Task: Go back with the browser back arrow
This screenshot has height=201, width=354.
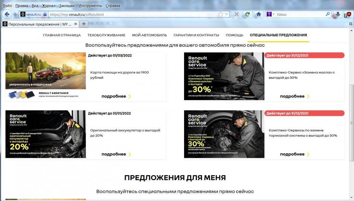Action: [7, 14]
